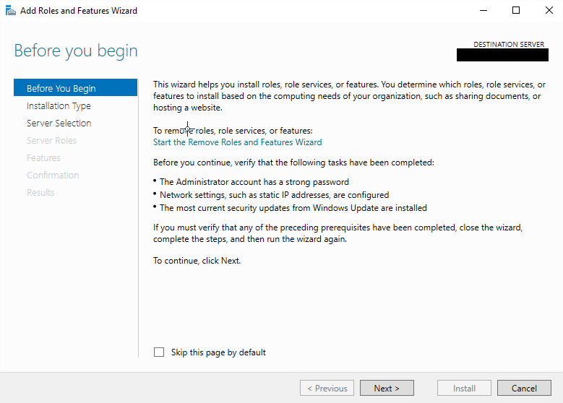Click the Features step in sidebar
The width and height of the screenshot is (563, 403).
coord(43,157)
